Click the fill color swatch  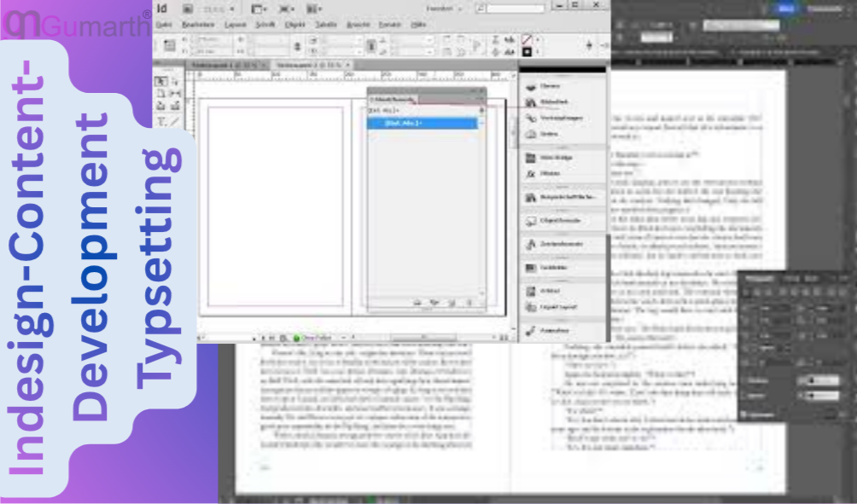point(527,40)
